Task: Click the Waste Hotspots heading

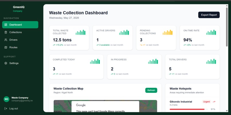Action: 181,88
